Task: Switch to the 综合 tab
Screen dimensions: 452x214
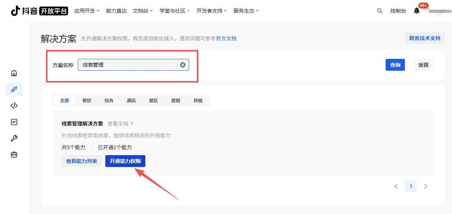Action: (109, 100)
